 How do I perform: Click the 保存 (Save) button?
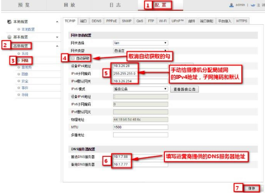[x=251, y=188]
